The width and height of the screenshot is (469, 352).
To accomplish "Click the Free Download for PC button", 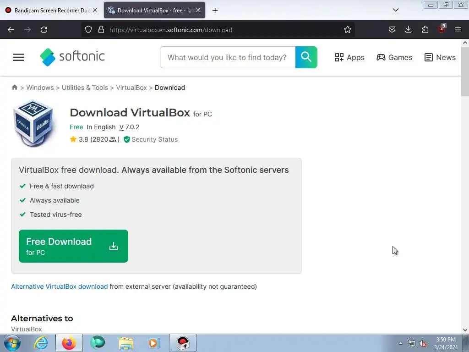I will pos(73,246).
